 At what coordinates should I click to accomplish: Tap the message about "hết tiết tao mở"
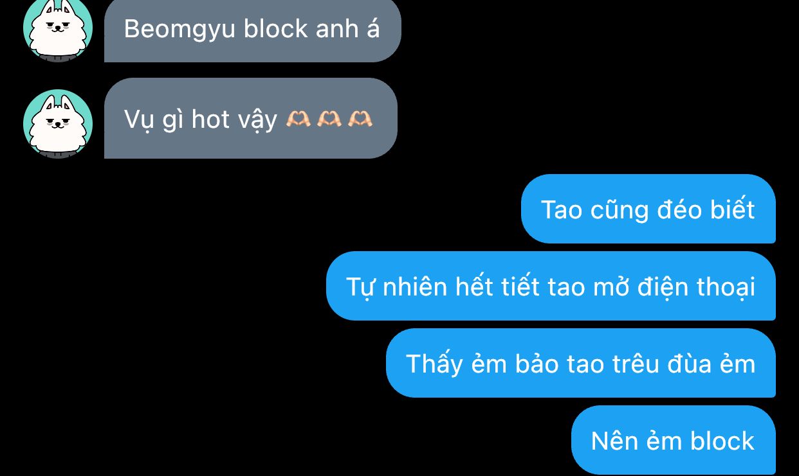(551, 286)
